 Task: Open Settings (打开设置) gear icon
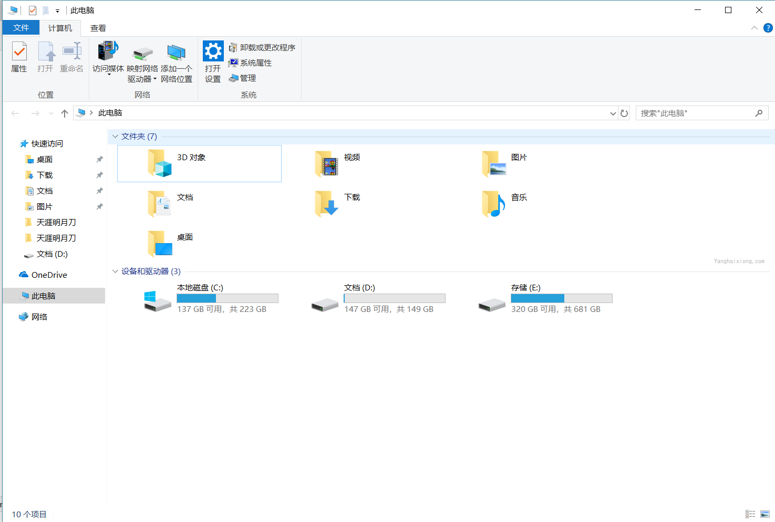pyautogui.click(x=213, y=51)
